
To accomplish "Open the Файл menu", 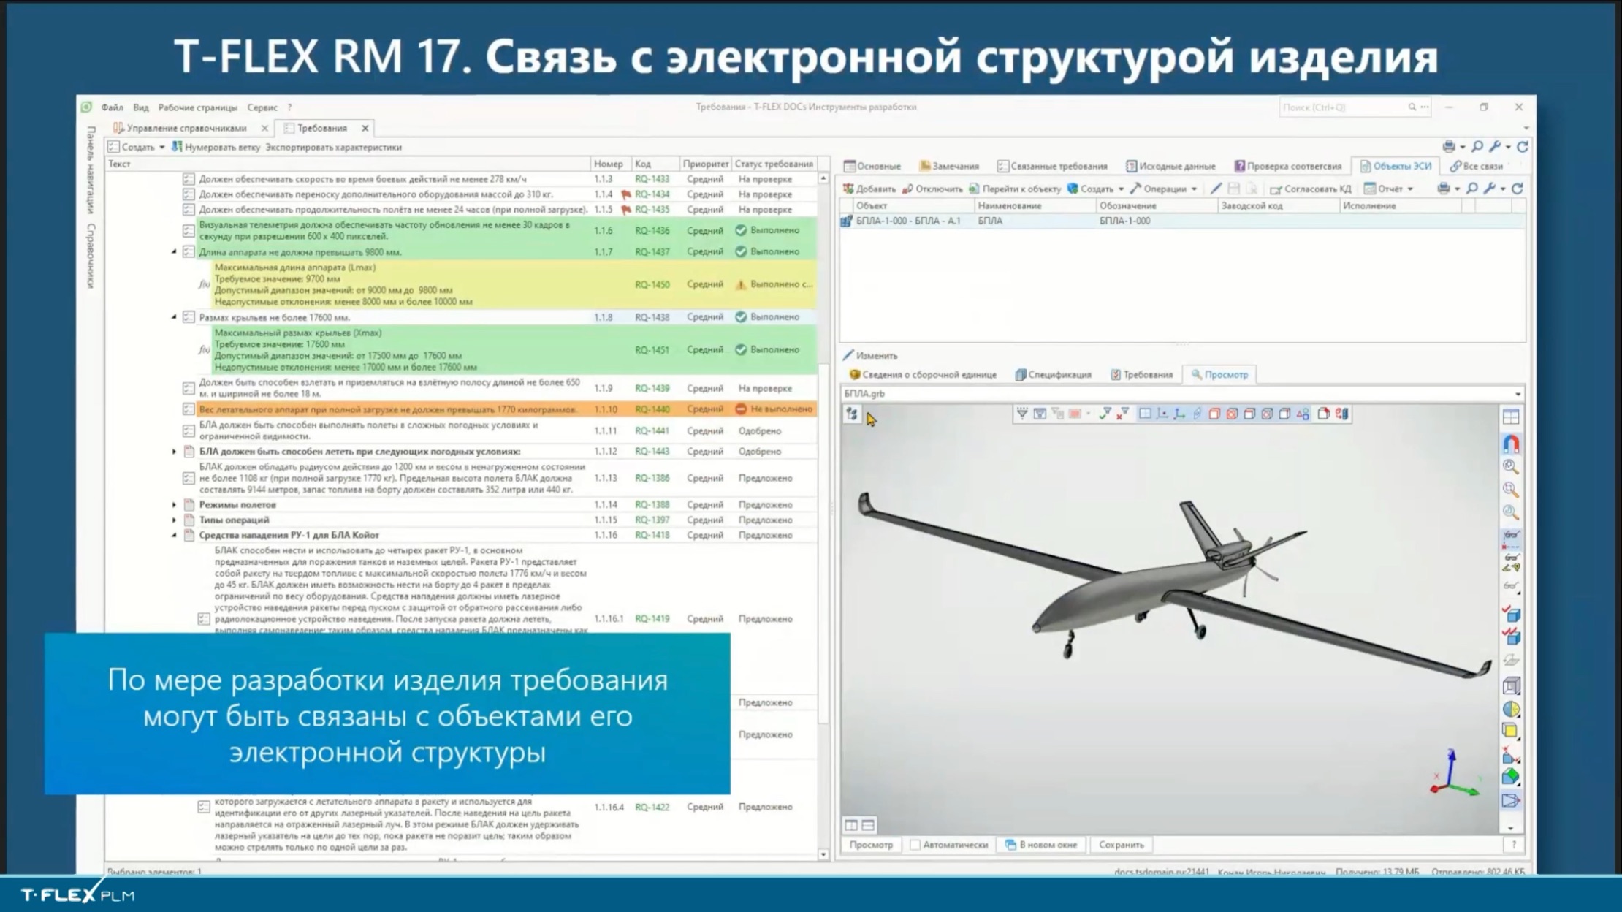I will 112,107.
